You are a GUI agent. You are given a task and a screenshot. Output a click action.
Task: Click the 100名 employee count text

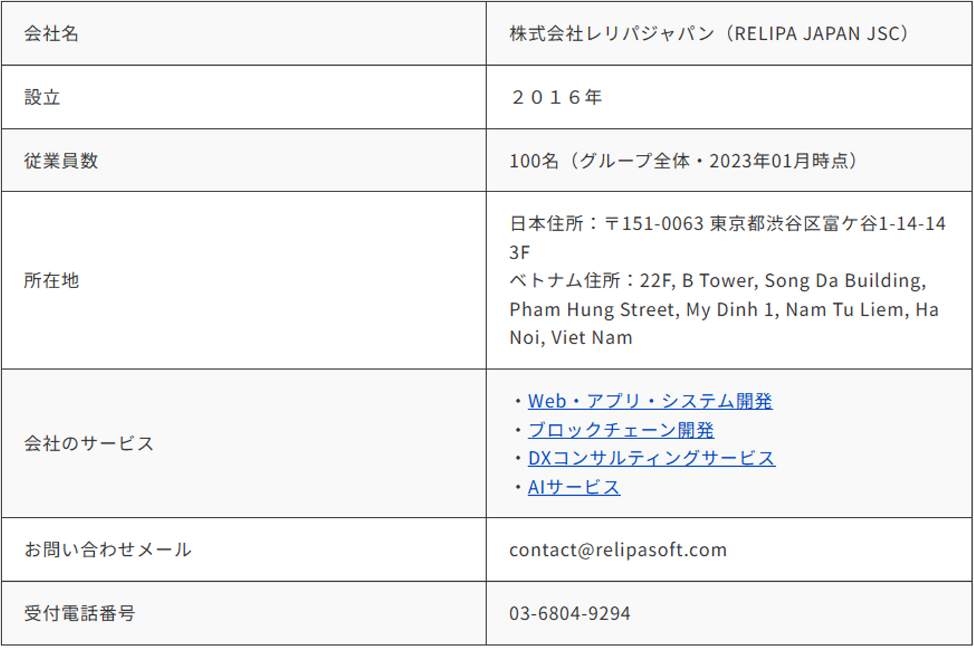point(534,161)
